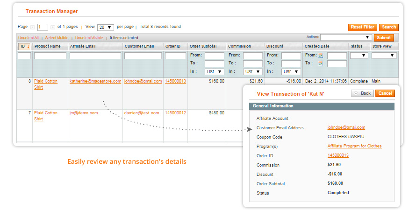416x210 pixels.
Task: Open johndoe@gmai.com in View Transaction panel
Action: coord(346,127)
